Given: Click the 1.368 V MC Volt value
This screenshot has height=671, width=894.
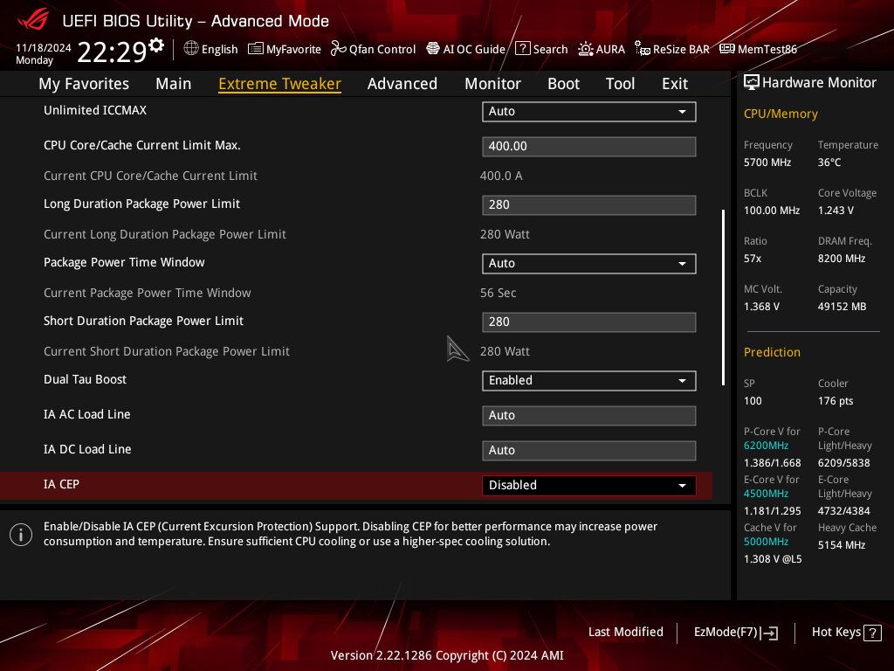Looking at the screenshot, I should [x=761, y=307].
